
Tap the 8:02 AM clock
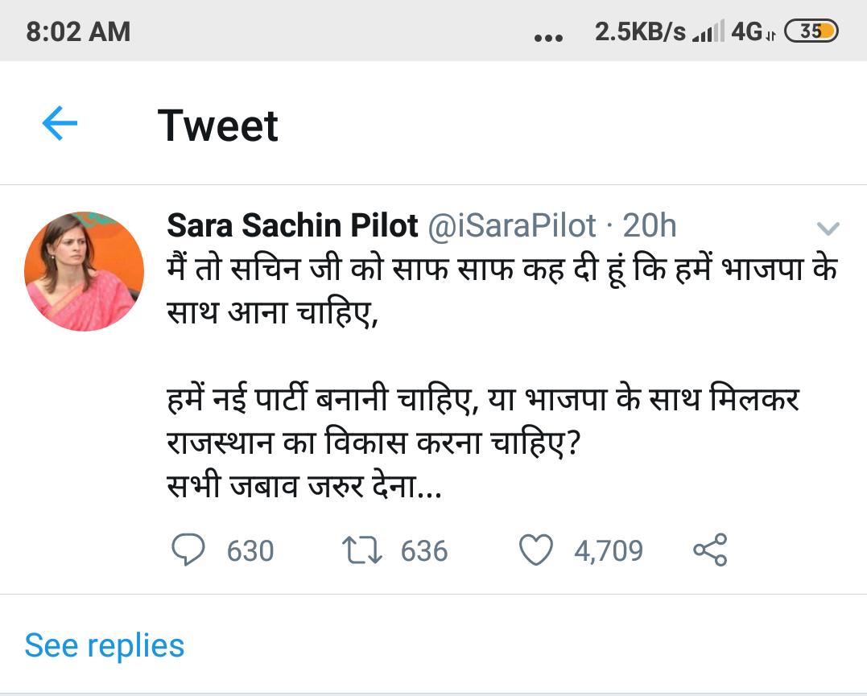click(x=78, y=31)
